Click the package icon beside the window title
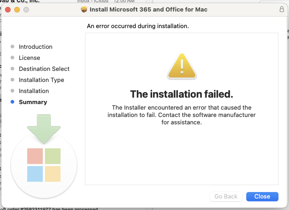289x210 pixels. click(x=84, y=9)
